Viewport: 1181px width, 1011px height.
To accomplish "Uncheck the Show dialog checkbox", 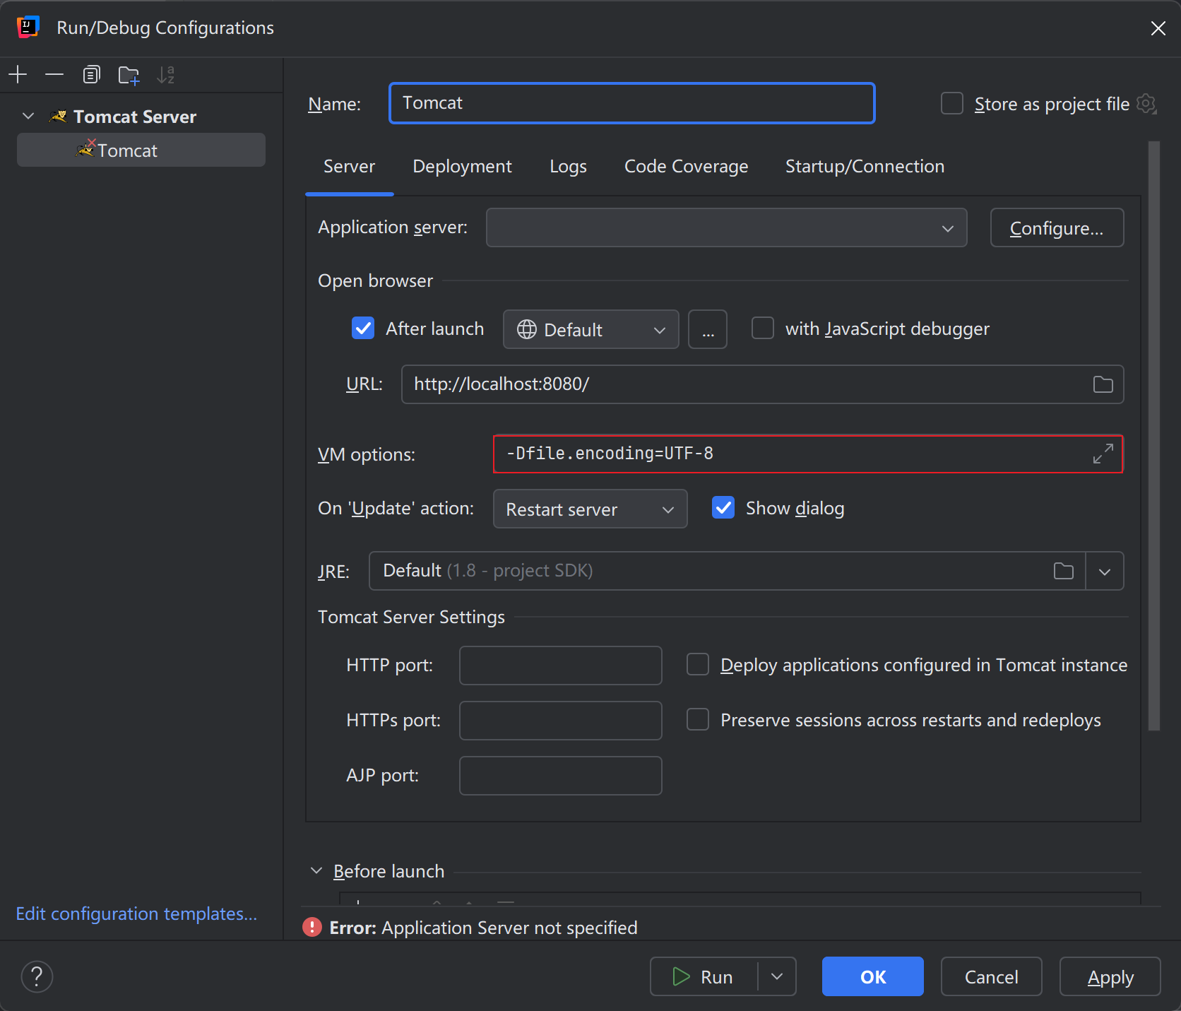I will coord(723,507).
